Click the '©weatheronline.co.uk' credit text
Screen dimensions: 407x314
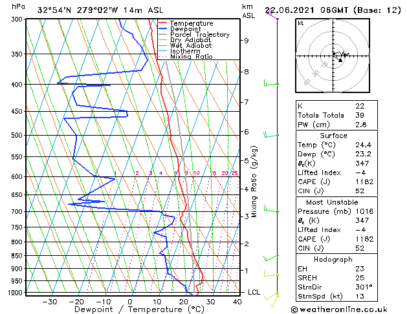point(339,309)
